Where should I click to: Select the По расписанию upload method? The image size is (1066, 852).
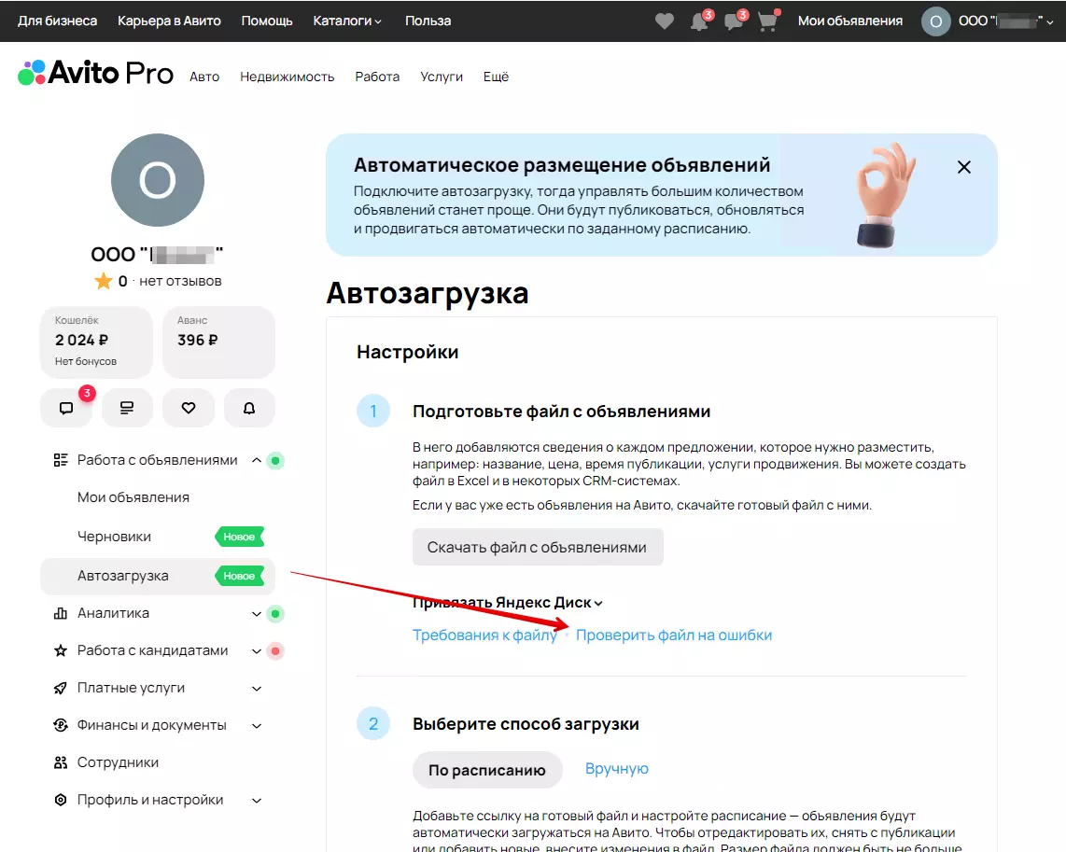[x=487, y=770]
